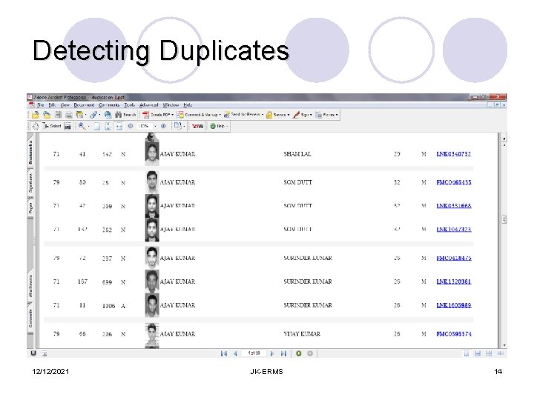
Task: Open the Advanced menu
Action: (x=149, y=105)
